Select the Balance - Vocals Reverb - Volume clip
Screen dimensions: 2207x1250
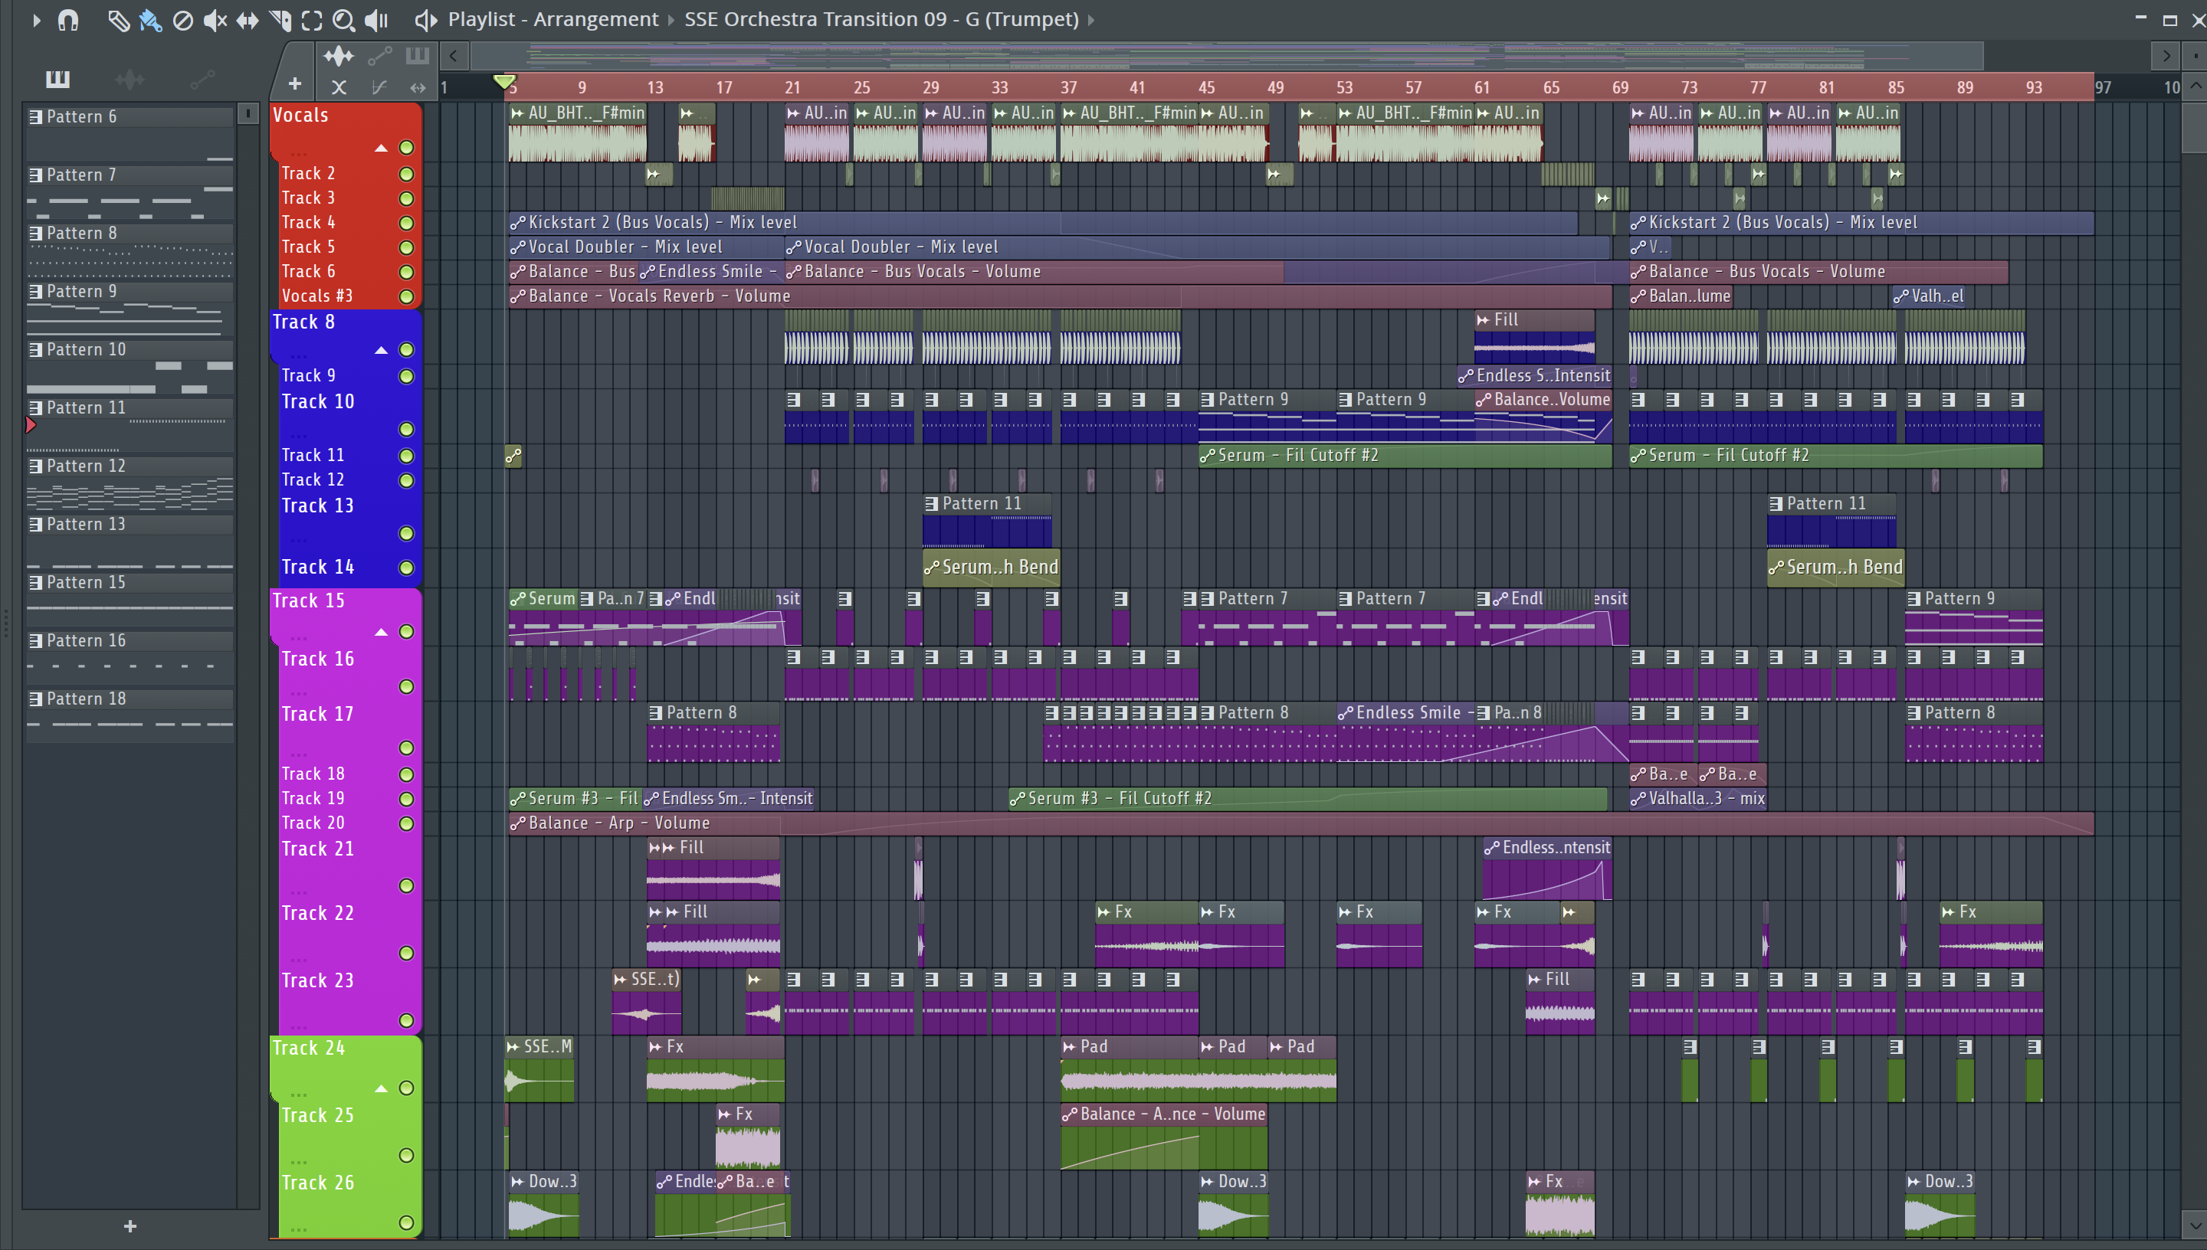point(1060,296)
